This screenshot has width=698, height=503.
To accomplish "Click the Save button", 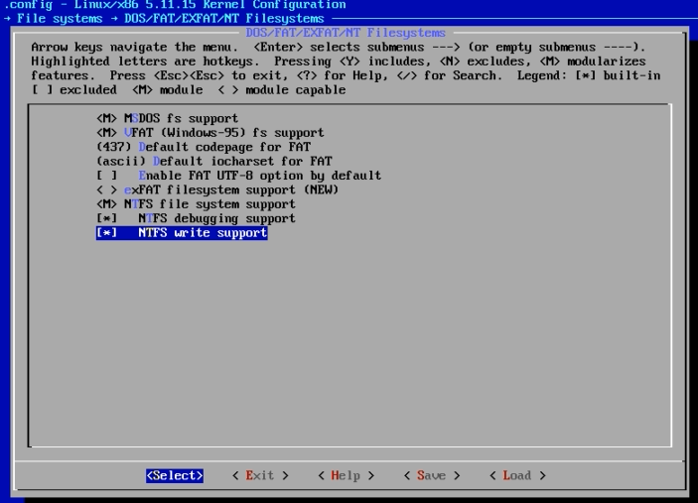I will pos(431,475).
